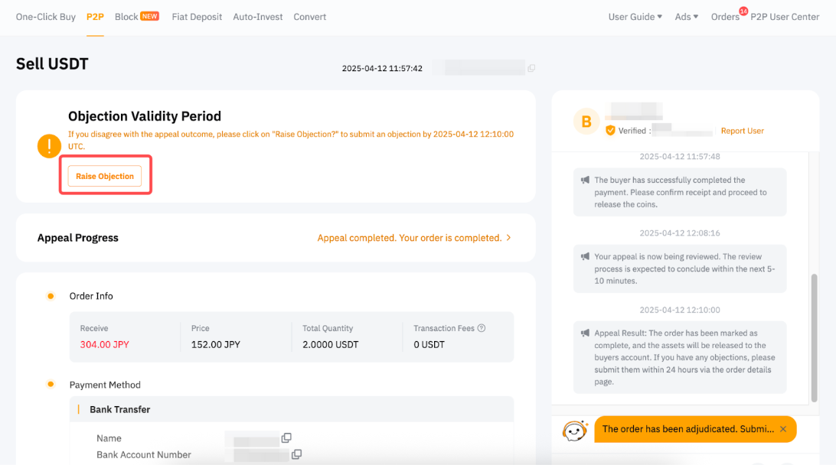Click the counterparty avatar with letter B

(x=586, y=122)
